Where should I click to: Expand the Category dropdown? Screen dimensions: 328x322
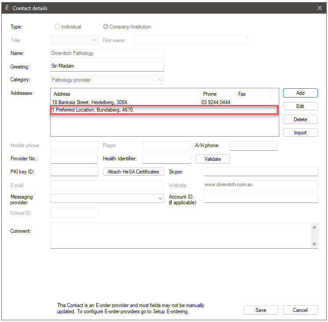(107, 80)
